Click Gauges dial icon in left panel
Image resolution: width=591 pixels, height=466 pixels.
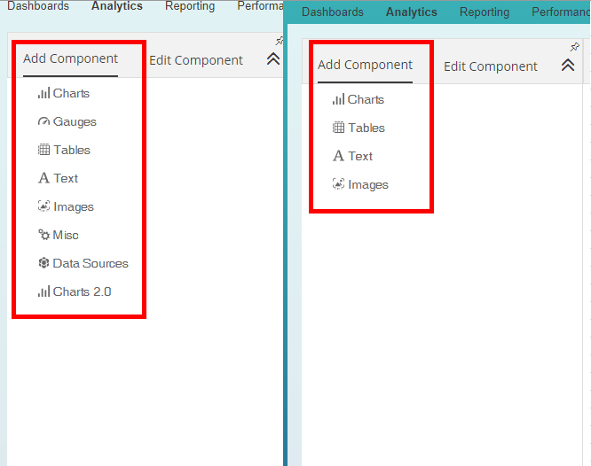[x=43, y=121]
